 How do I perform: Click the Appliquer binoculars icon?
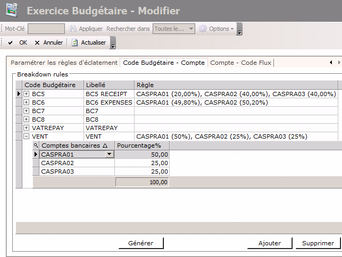73,29
